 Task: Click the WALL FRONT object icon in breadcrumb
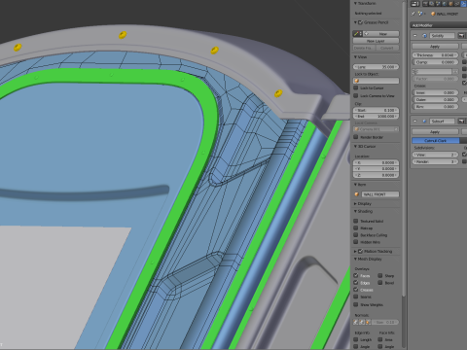pyautogui.click(x=433, y=14)
